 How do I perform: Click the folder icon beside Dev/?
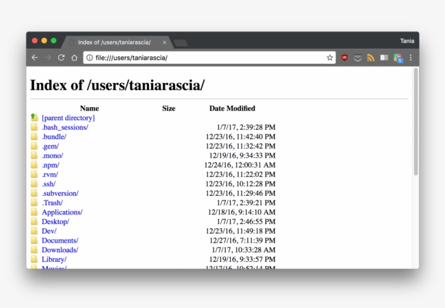coord(34,230)
